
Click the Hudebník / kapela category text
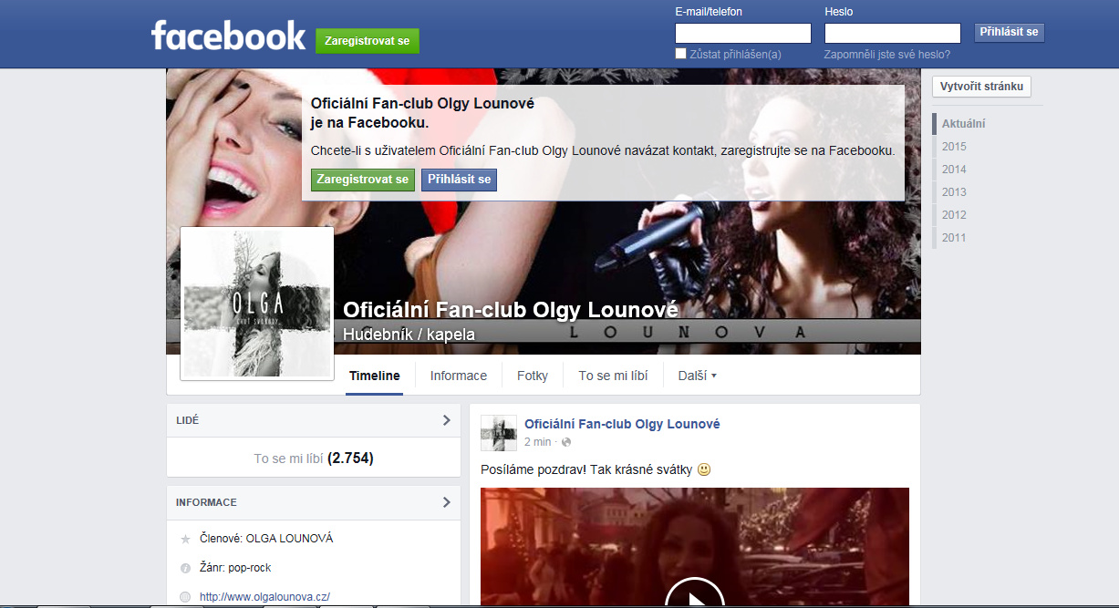409,335
